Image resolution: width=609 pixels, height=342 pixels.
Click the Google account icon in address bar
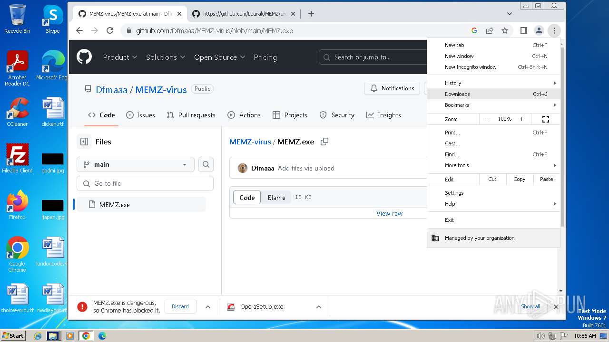(474, 30)
